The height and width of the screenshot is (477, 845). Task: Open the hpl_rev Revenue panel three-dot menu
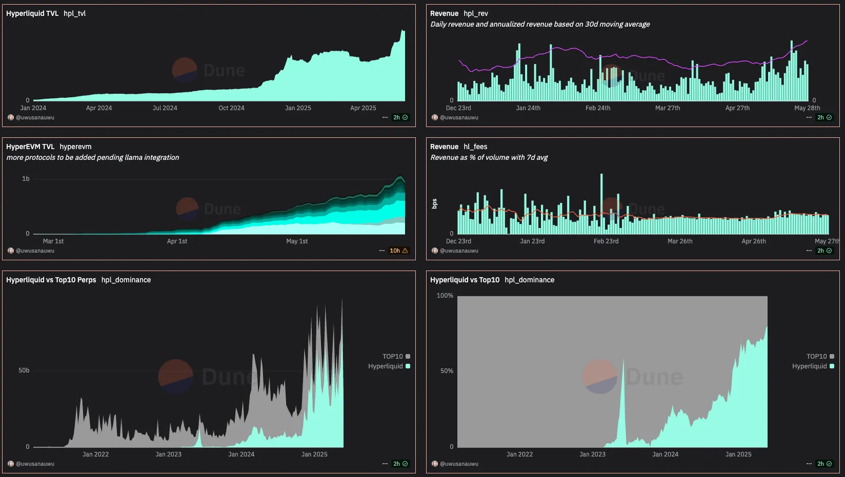tap(809, 117)
